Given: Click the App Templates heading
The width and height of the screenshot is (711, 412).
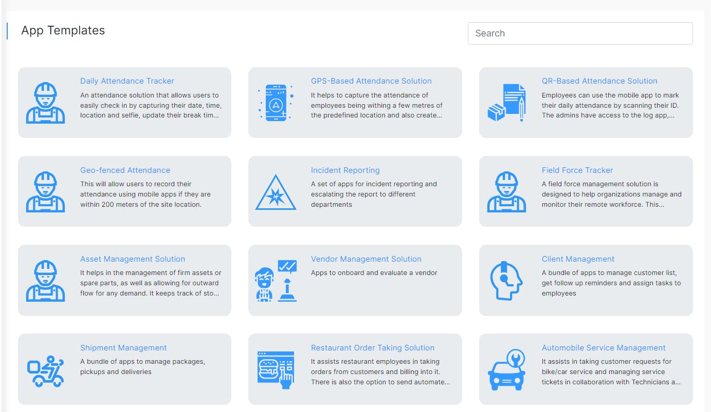Looking at the screenshot, I should tap(63, 30).
